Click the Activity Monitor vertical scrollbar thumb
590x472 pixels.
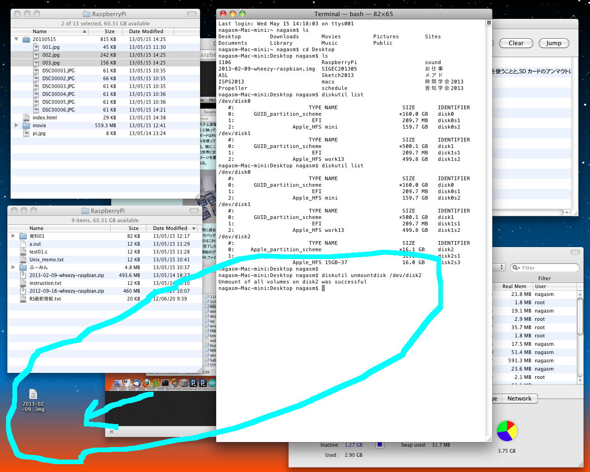click(580, 317)
